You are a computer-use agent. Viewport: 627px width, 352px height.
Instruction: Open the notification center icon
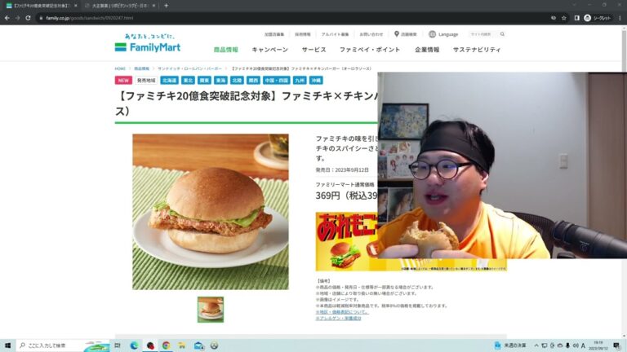pyautogui.click(x=616, y=345)
